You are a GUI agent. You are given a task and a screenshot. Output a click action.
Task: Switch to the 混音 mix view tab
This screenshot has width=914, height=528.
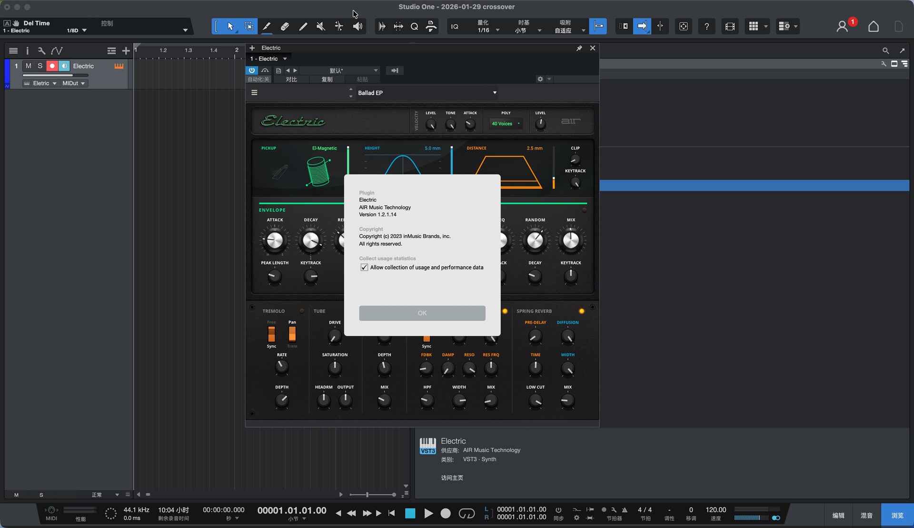(866, 515)
